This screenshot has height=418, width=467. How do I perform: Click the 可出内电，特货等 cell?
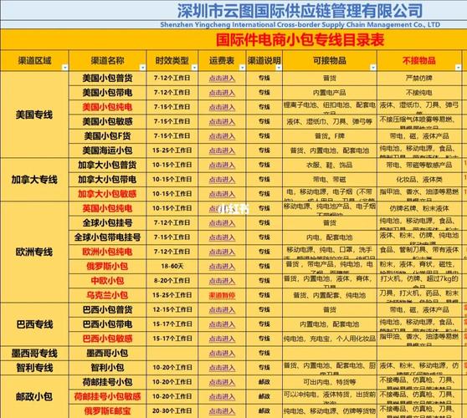(x=330, y=382)
